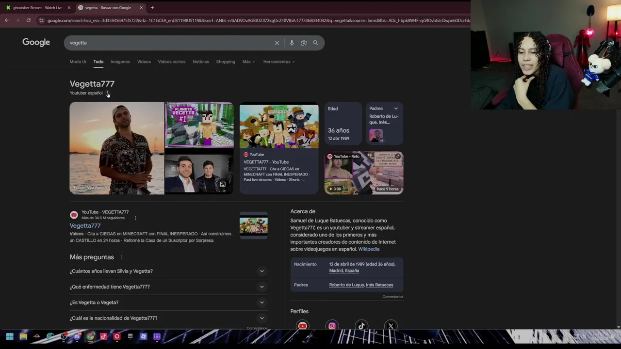Open search by image camera icon
Screen dimensions: 621x349
304,43
